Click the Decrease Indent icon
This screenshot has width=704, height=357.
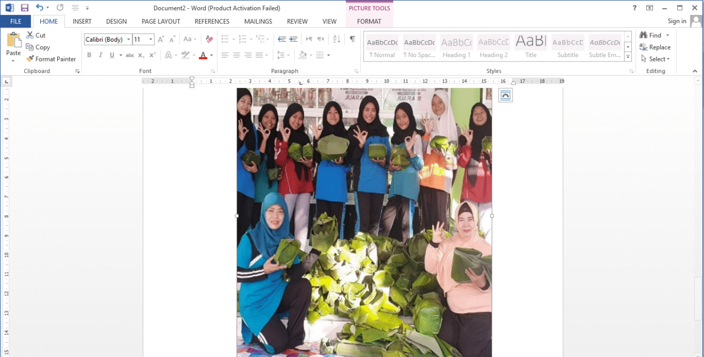(282, 39)
